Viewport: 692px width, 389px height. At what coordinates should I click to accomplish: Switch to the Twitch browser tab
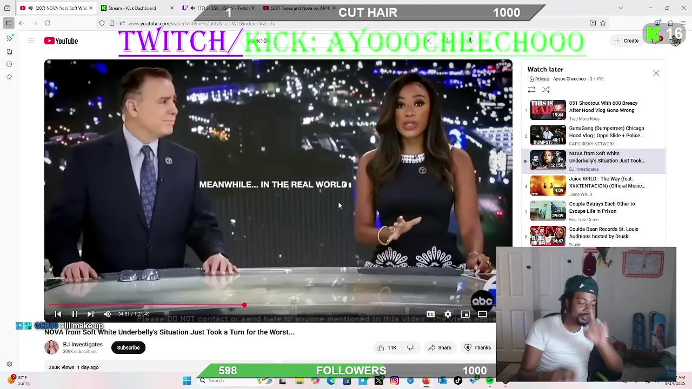pos(219,8)
